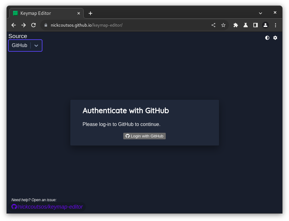Click the browser back arrow

14,25
